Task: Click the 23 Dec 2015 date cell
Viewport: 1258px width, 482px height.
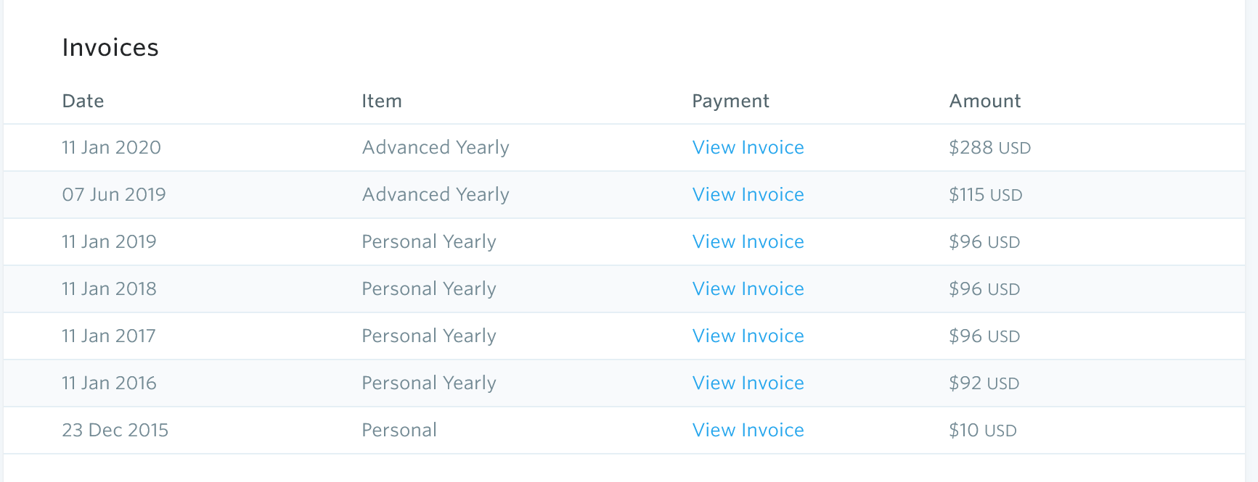Action: coord(115,430)
